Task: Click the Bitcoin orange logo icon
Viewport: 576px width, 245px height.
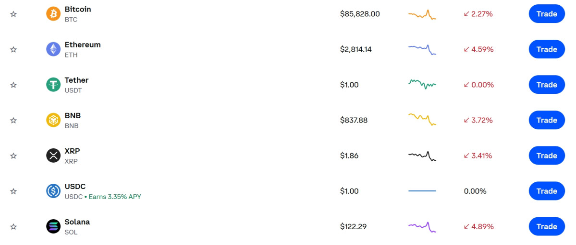Action: pos(53,14)
